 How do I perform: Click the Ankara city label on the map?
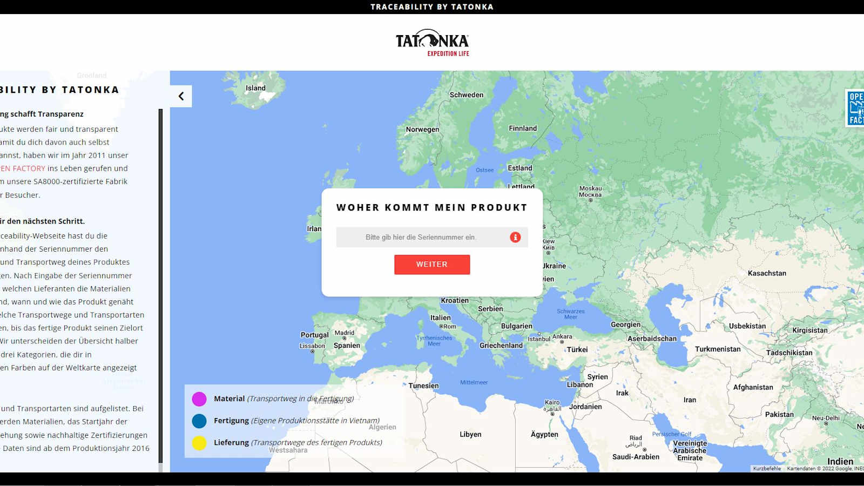tap(562, 336)
